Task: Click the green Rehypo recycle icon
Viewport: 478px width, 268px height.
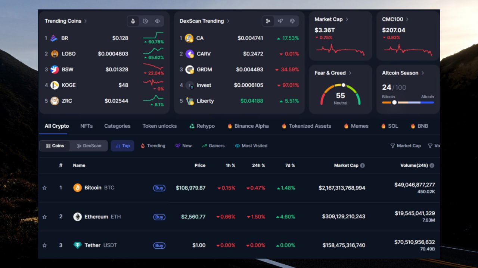Action: click(x=192, y=126)
